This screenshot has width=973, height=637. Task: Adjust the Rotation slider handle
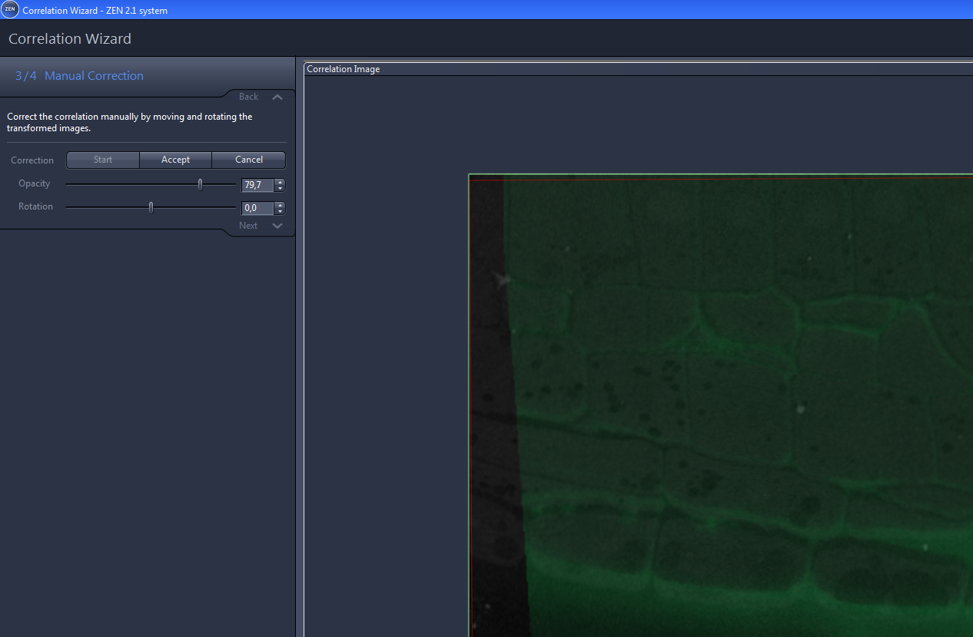(150, 207)
